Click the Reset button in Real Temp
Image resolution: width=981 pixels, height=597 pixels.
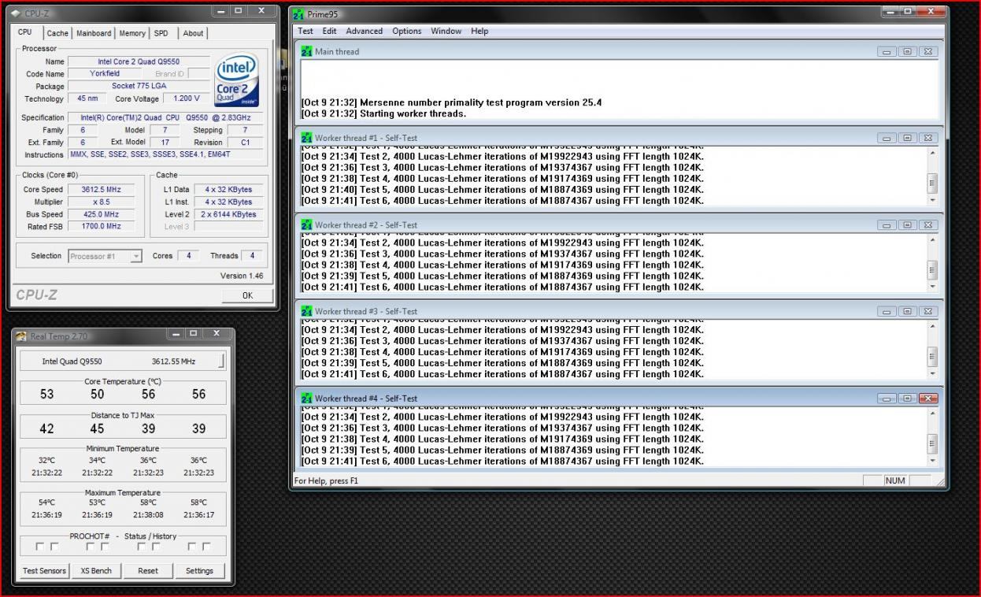148,571
